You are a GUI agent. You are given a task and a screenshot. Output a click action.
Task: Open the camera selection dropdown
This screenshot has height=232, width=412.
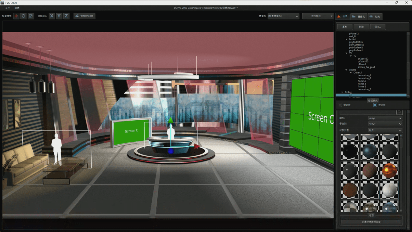tap(283, 16)
